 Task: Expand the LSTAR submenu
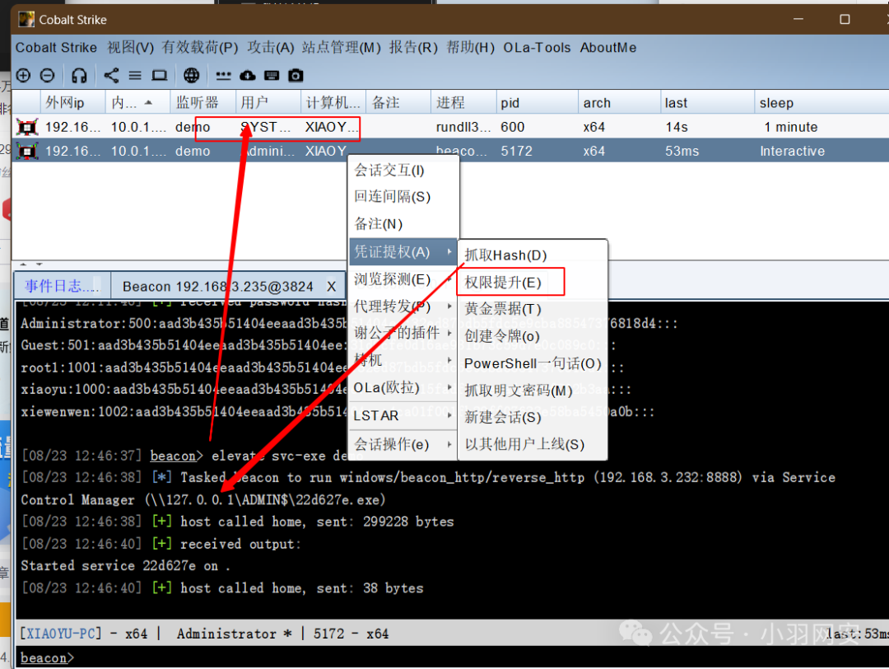click(403, 416)
